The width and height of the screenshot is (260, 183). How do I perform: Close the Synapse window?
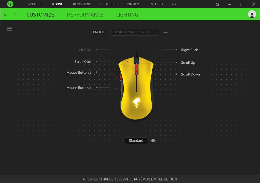coord(254,4)
